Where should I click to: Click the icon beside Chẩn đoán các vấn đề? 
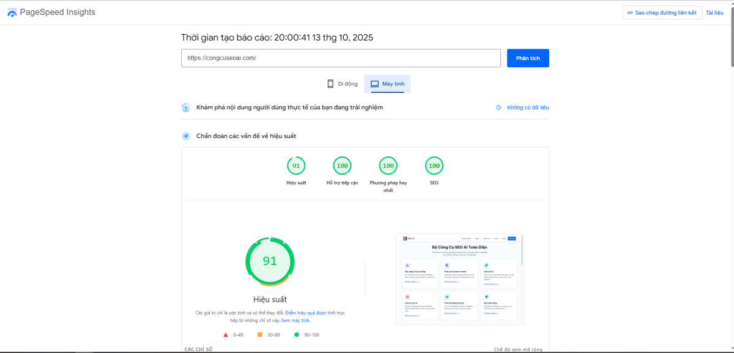[186, 136]
